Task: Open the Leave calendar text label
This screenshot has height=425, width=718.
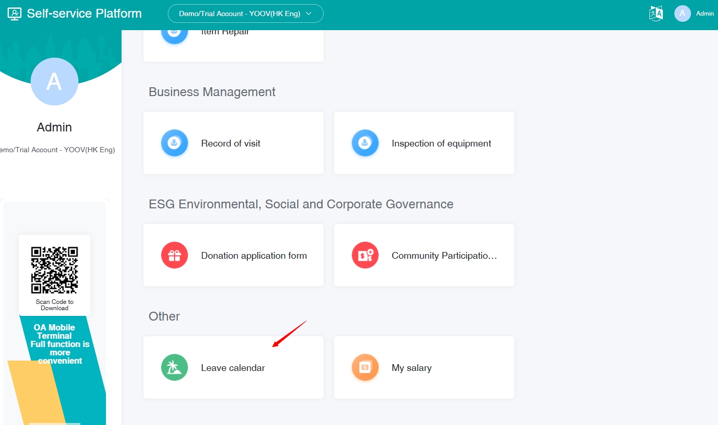Action: tap(233, 368)
